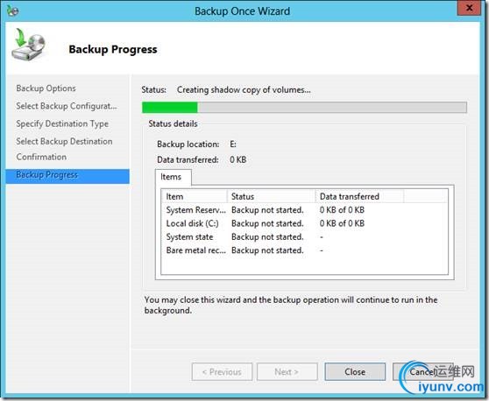The height and width of the screenshot is (401, 489).
Task: Close the Backup Once Wizard window
Action: tap(469, 8)
